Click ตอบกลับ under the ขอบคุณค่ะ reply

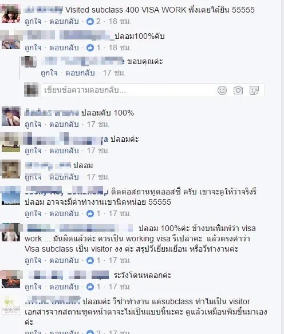point(80,73)
